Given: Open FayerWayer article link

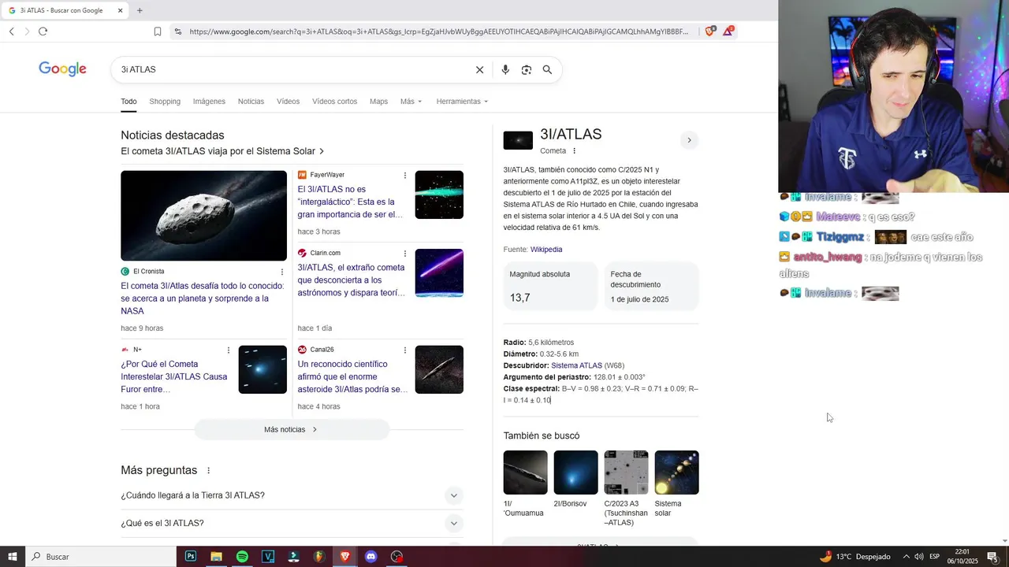Looking at the screenshot, I should coord(351,202).
